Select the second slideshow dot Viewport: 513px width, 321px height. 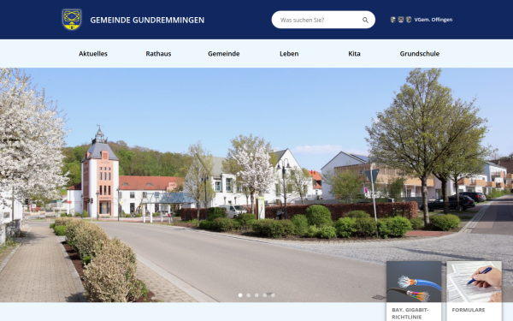pos(248,295)
